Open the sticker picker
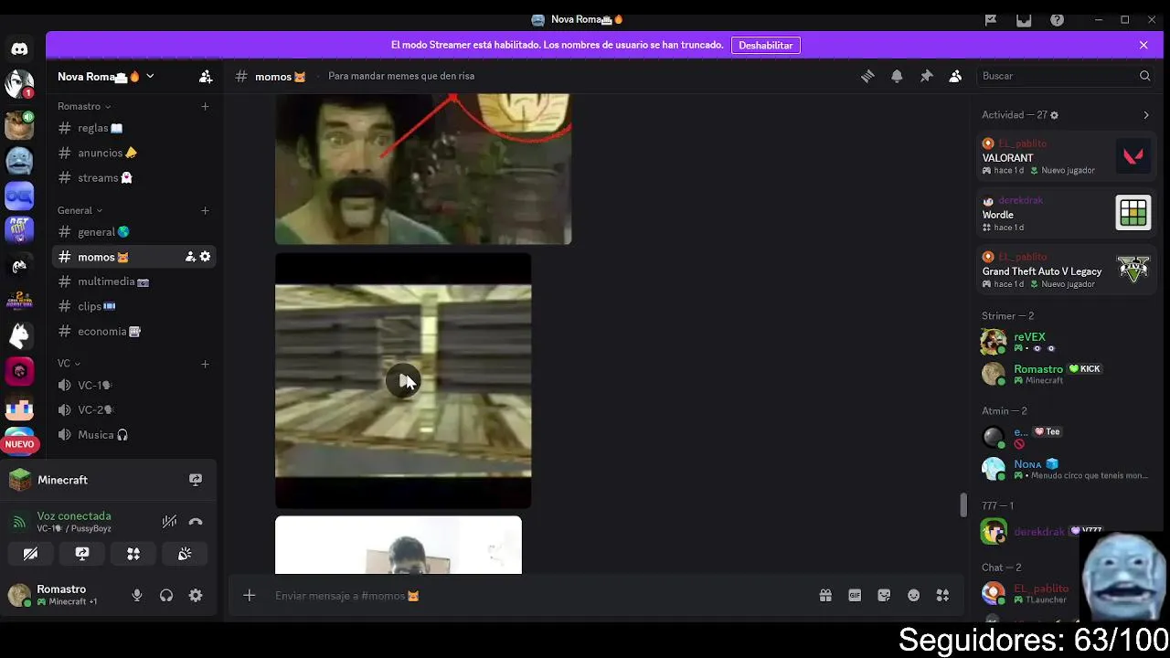This screenshot has width=1170, height=658. pyautogui.click(x=884, y=596)
